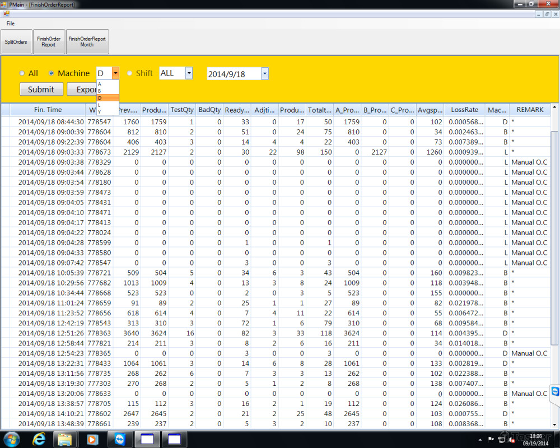The image size is (560, 448).
Task: Click the MDI child form icon above File
Action: coord(6,13)
